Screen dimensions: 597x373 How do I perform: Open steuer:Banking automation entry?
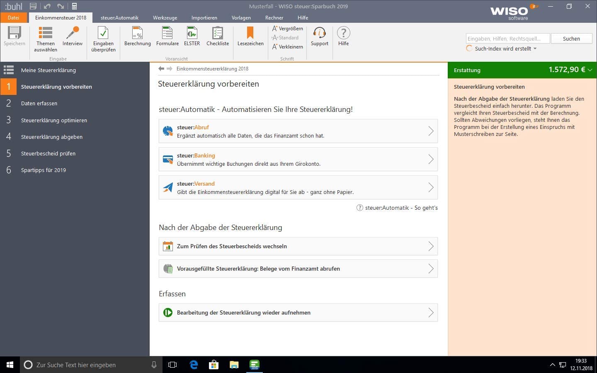click(298, 160)
